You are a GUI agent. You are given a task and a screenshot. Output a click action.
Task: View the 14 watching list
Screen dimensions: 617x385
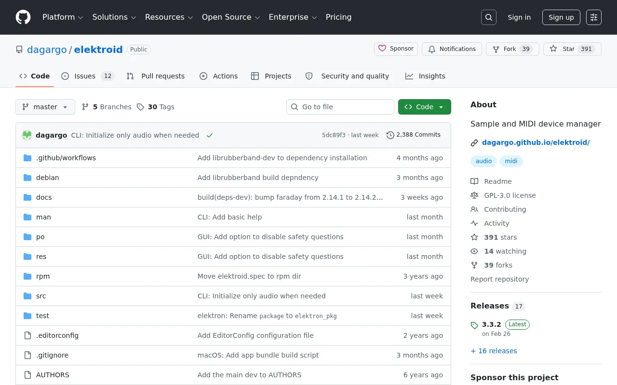(498, 251)
